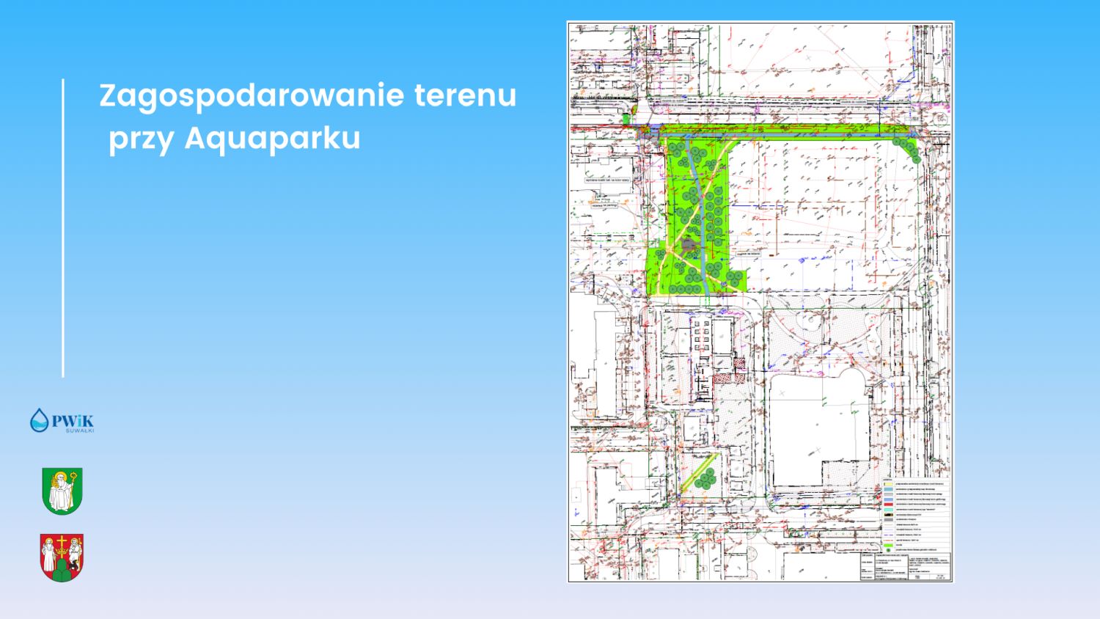This screenshot has height=619, width=1100.
Task: Click the slide title 'Zagospodarowanie terenu'
Action: [307, 95]
